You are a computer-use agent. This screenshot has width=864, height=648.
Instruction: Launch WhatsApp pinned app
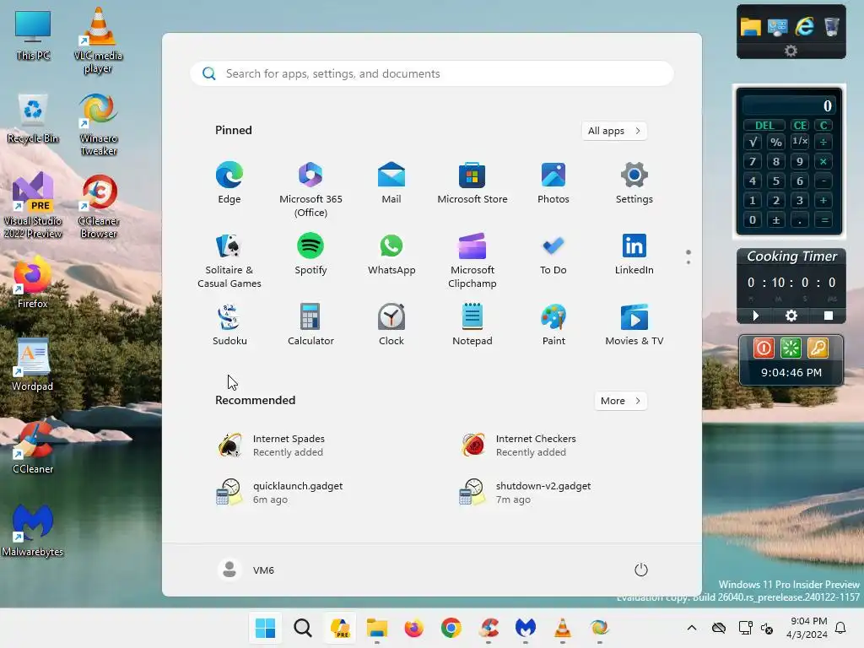tap(391, 254)
